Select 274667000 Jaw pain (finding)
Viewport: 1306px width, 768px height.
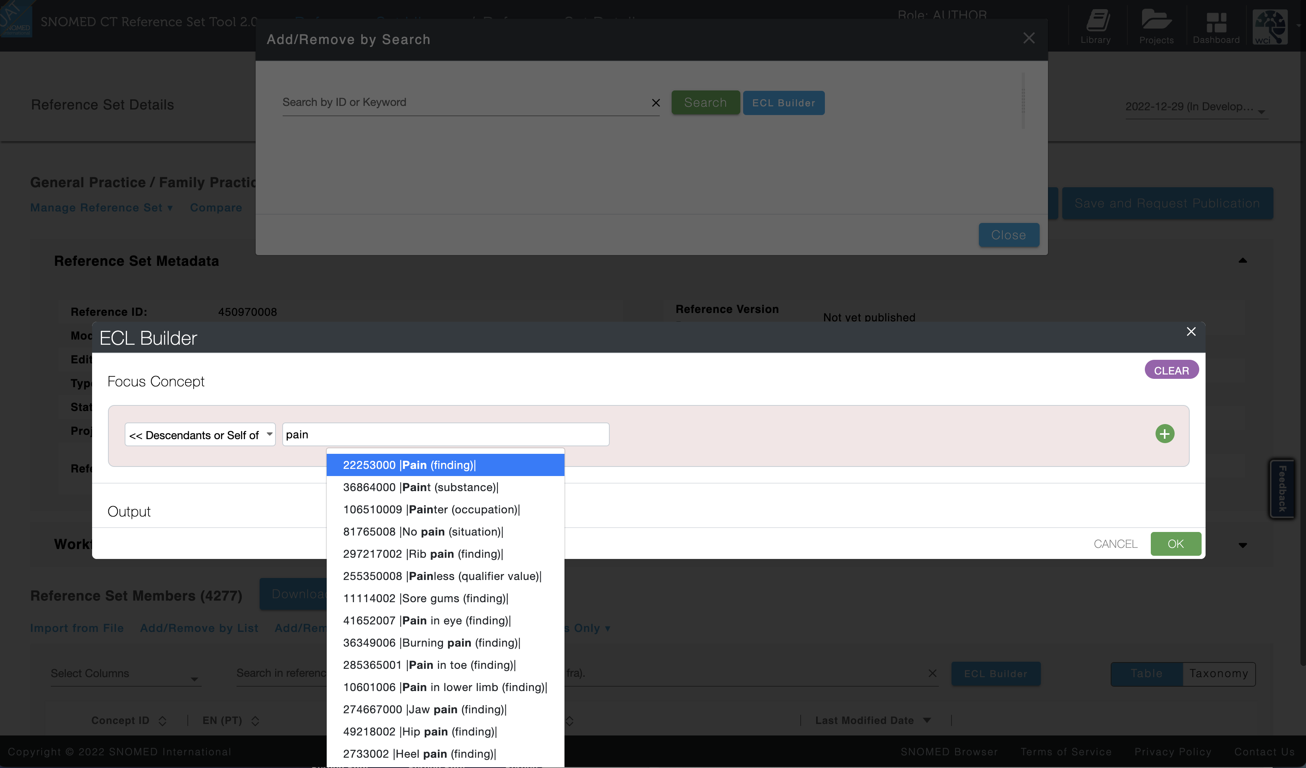pyautogui.click(x=445, y=709)
